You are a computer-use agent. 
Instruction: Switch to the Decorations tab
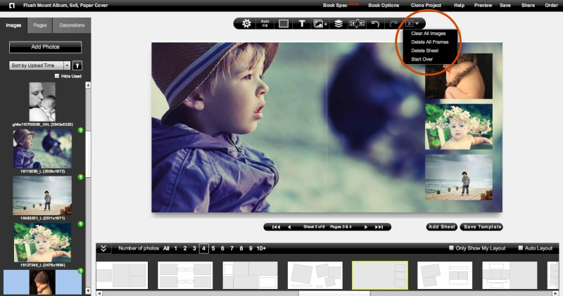click(x=72, y=25)
